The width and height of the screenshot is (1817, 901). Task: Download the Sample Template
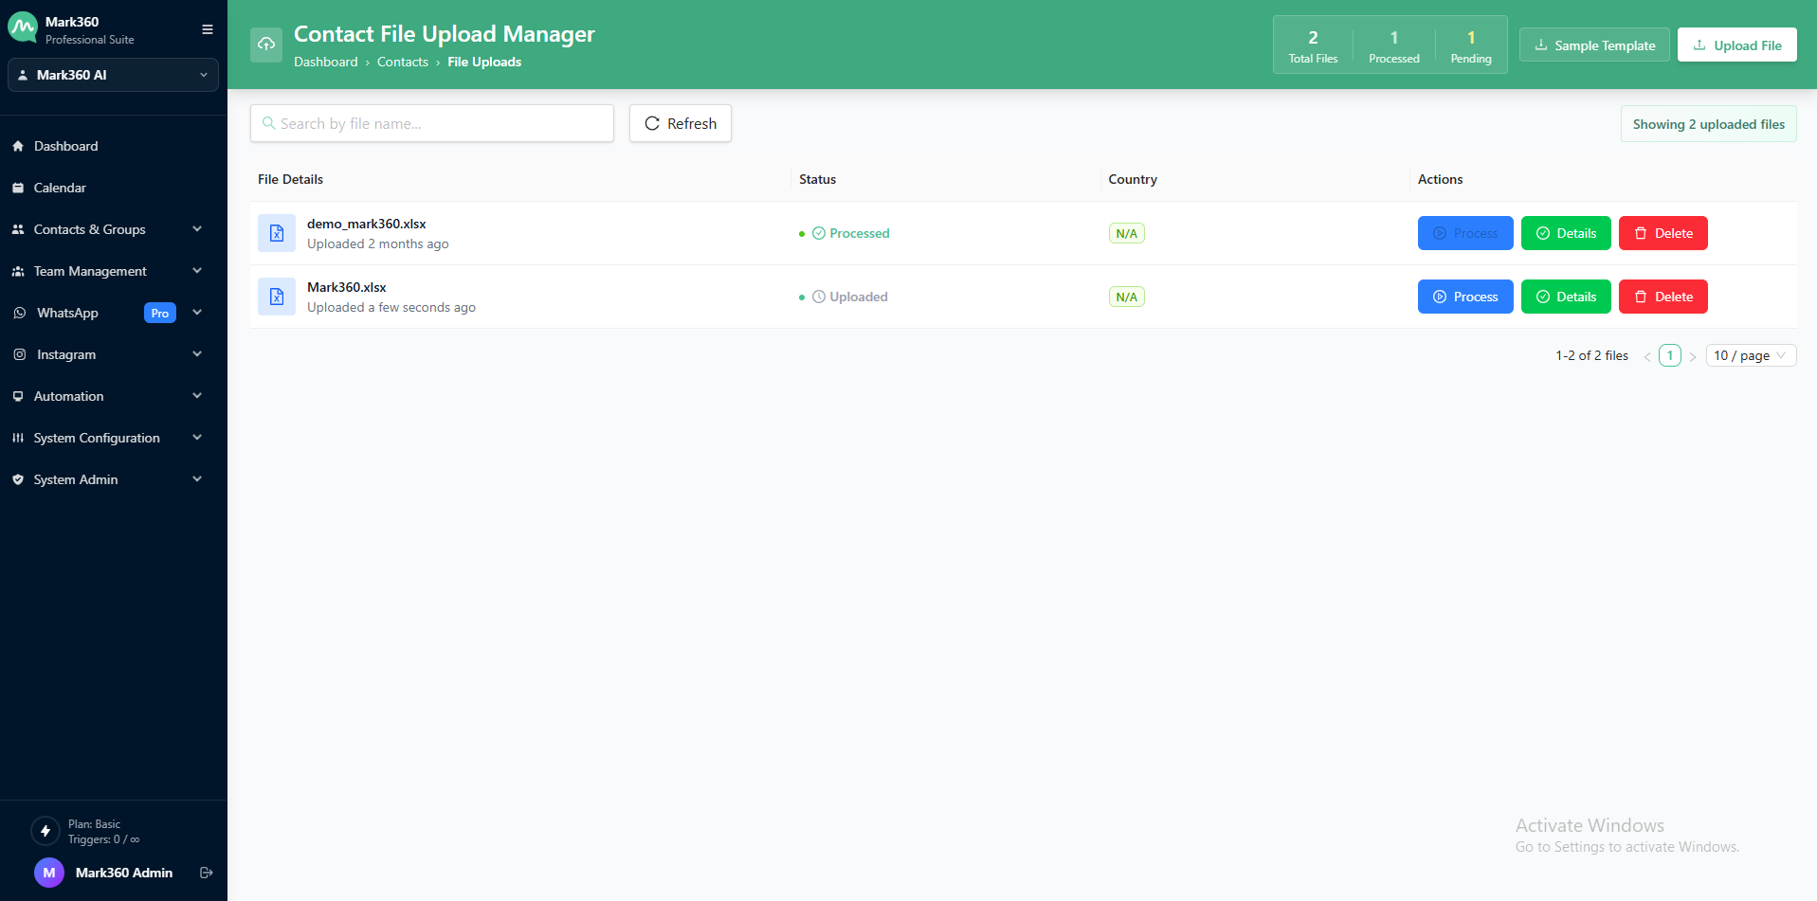tap(1594, 45)
